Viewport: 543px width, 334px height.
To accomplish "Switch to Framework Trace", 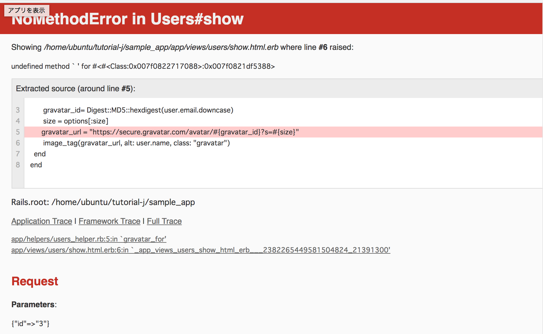I will (109, 221).
